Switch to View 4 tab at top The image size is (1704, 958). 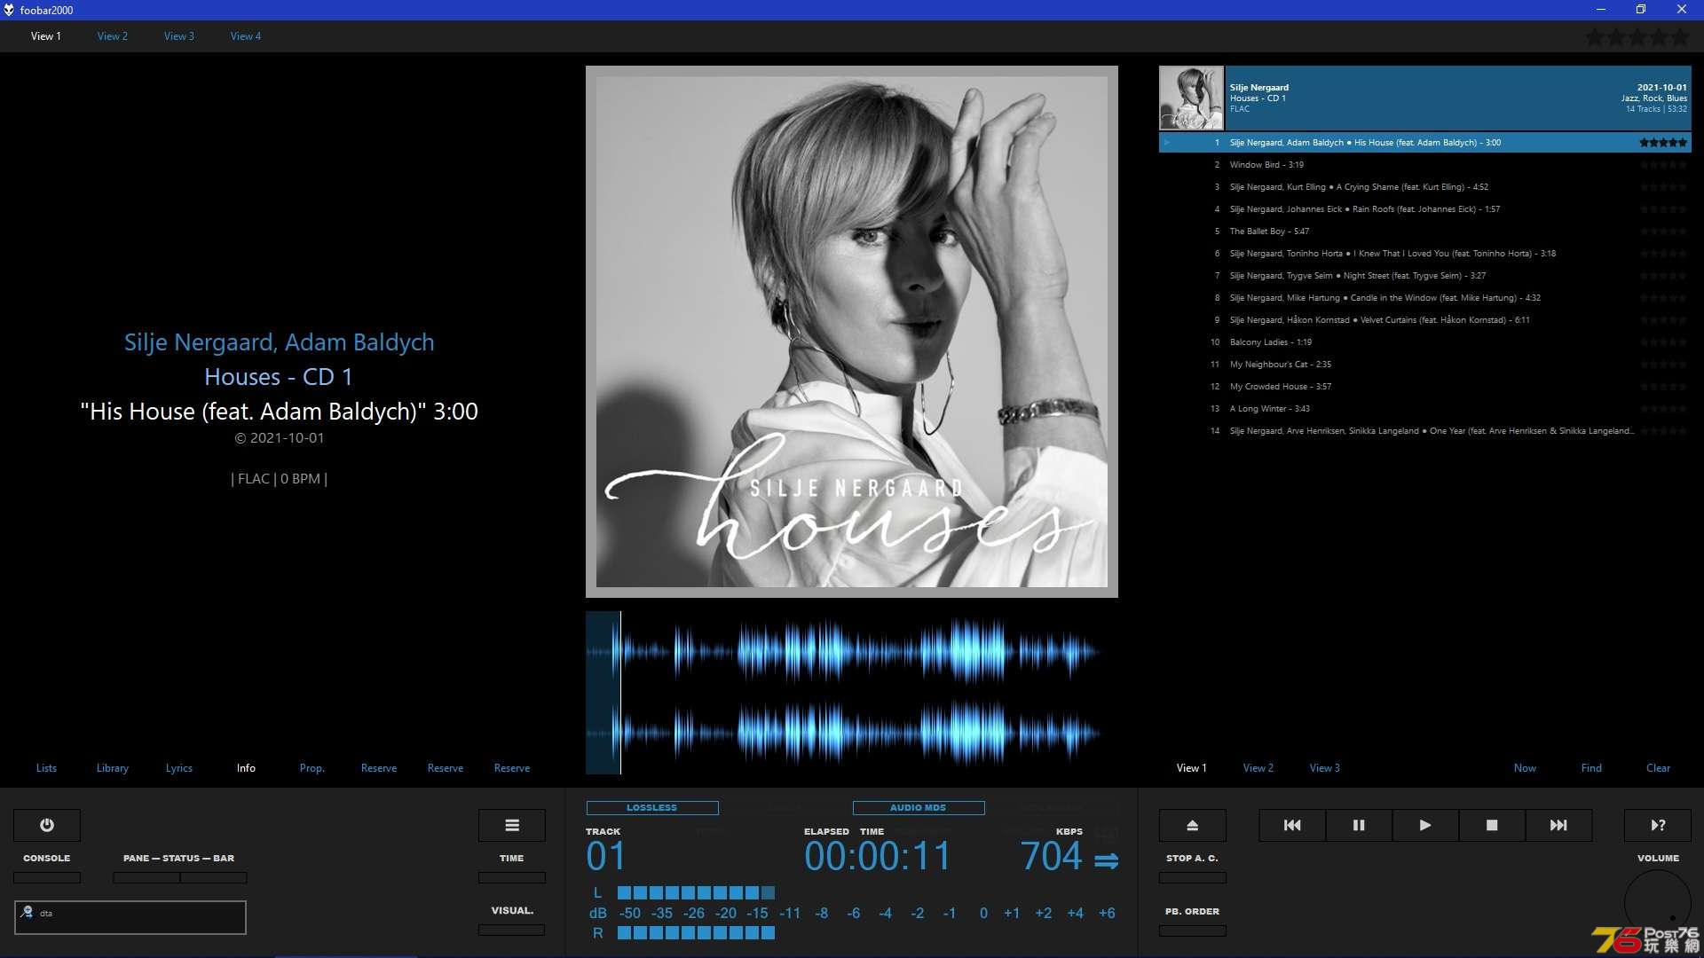tap(246, 36)
